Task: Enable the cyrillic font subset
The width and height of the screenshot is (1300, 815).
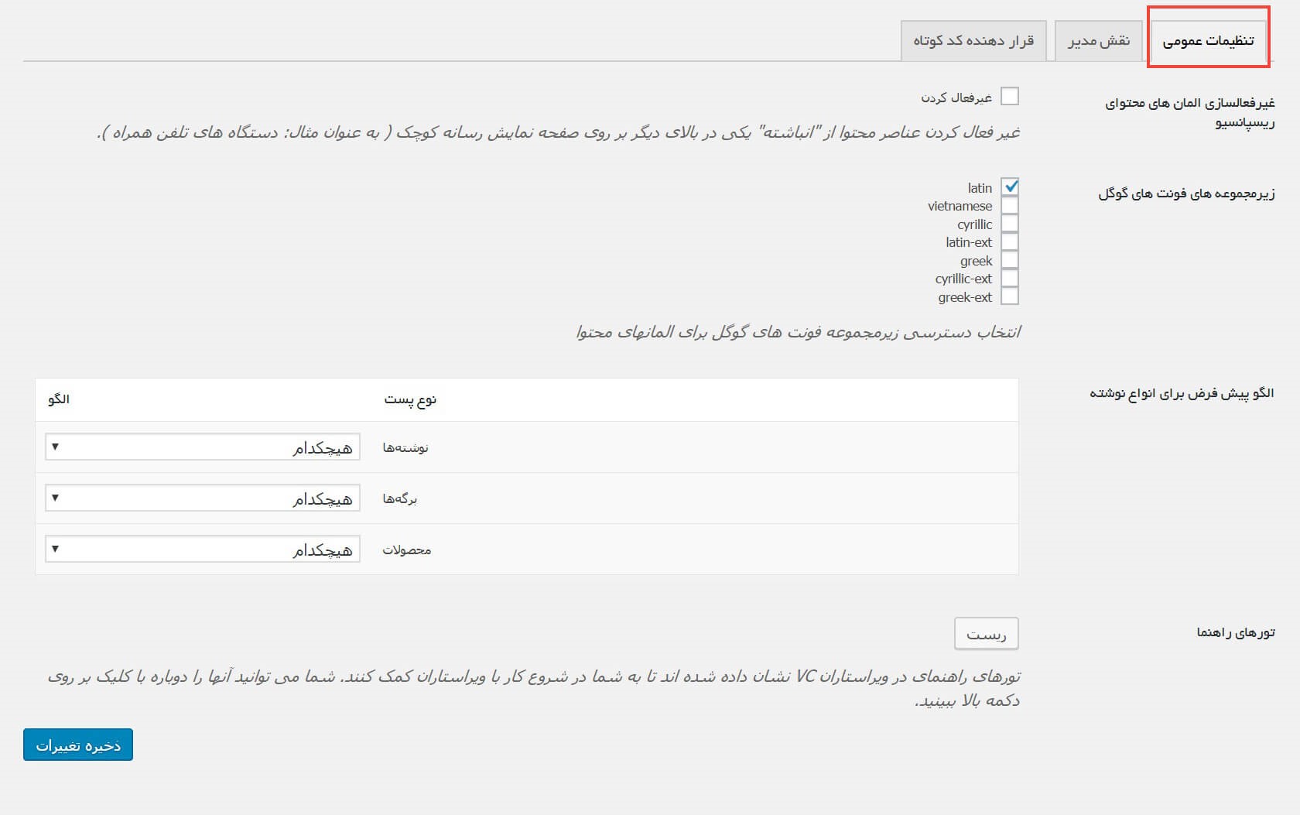Action: pos(1010,224)
